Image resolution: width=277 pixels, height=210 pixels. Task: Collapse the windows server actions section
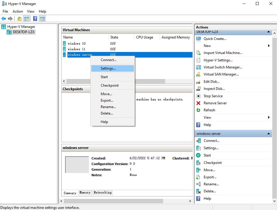point(268,133)
